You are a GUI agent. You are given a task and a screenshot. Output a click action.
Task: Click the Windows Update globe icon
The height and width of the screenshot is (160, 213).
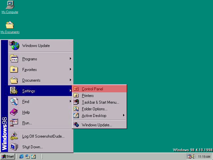click(x=14, y=46)
